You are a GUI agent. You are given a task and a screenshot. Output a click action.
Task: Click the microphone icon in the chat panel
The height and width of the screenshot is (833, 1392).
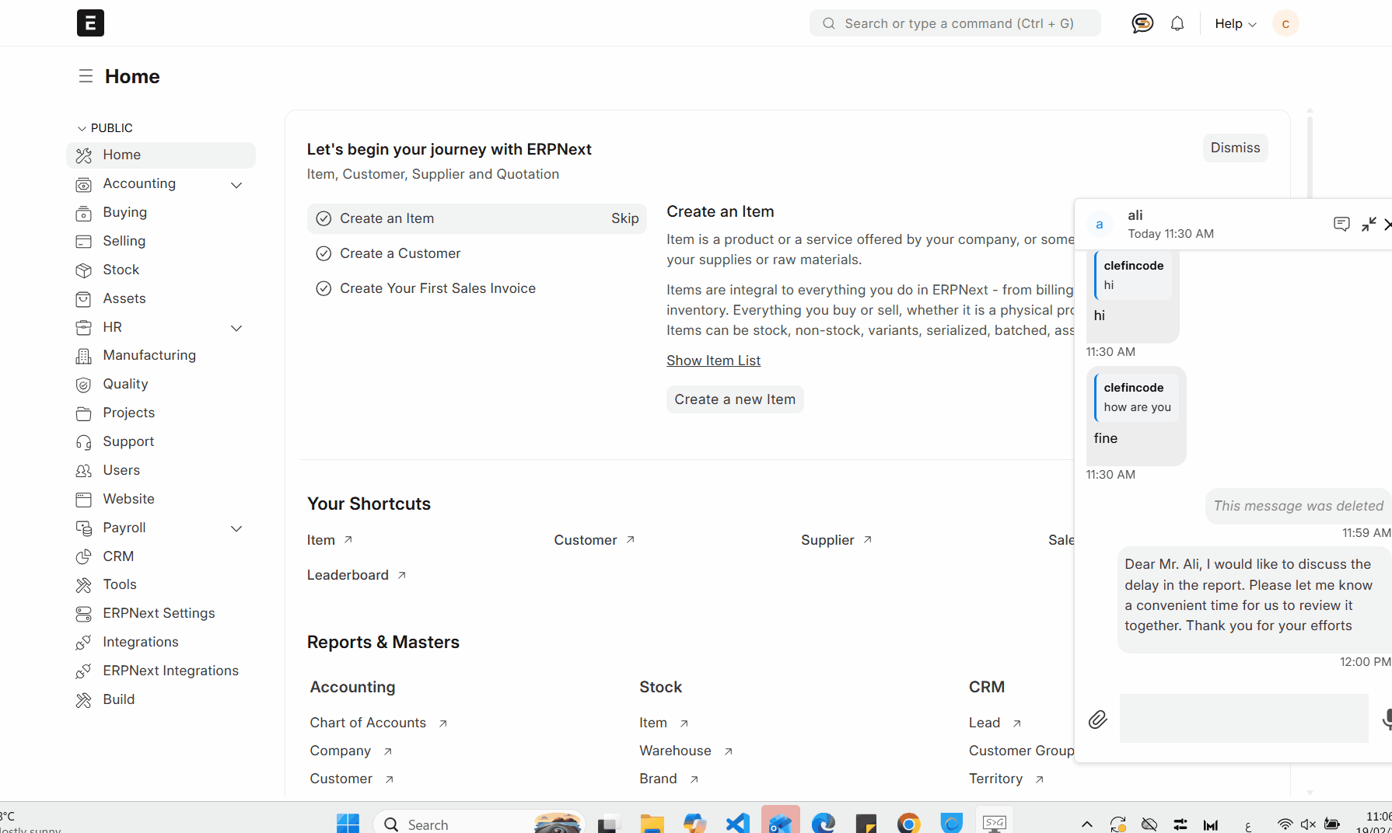[x=1389, y=719]
